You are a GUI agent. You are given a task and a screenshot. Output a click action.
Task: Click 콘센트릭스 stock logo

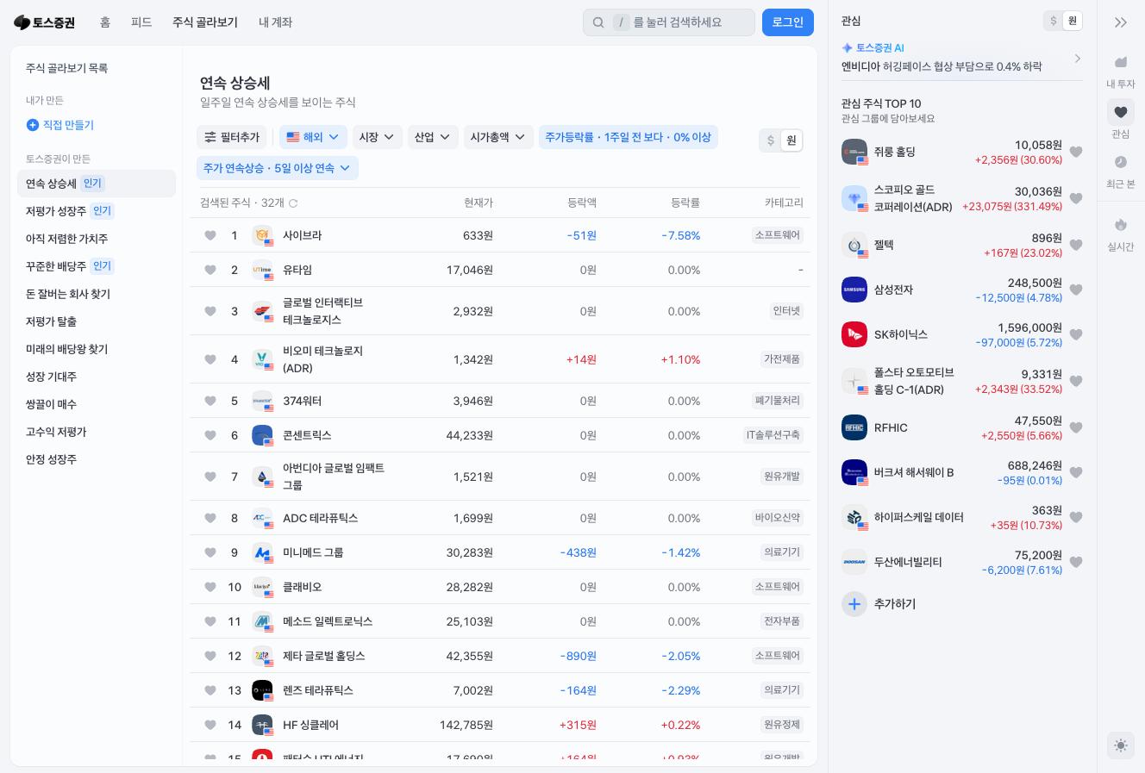click(262, 435)
